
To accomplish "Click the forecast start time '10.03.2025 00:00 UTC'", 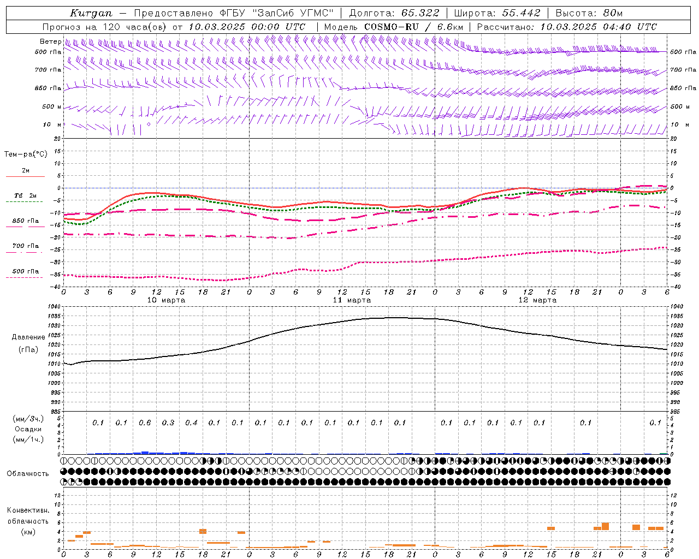I will (247, 27).
